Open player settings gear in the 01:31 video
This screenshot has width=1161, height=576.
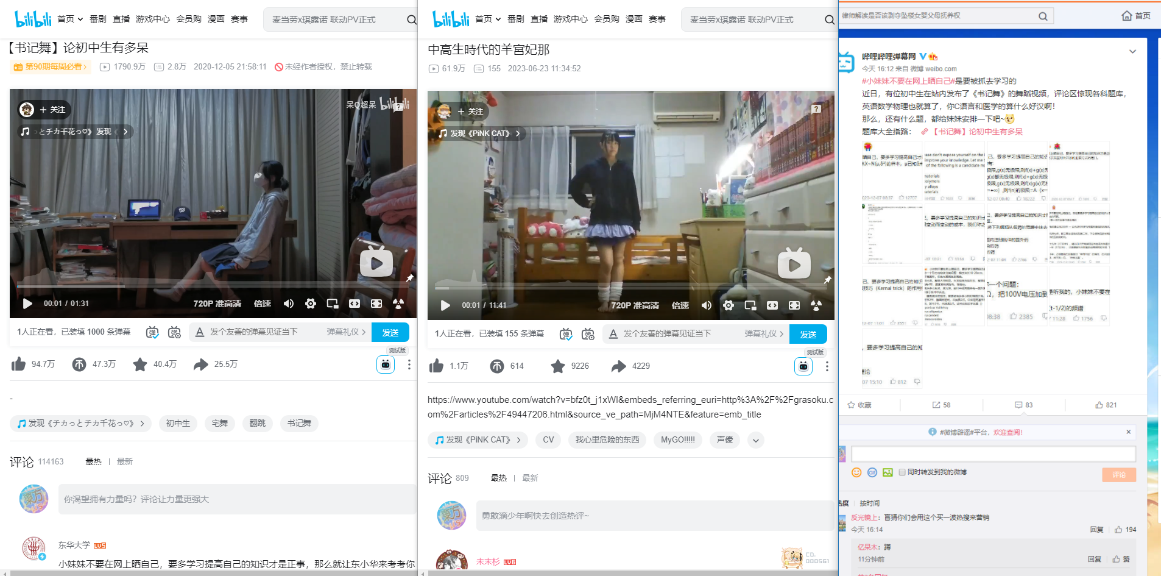click(x=311, y=304)
